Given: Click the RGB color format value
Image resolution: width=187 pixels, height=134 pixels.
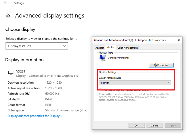Looking at the screenshot, I should pyautogui.click(x=48, y=105).
